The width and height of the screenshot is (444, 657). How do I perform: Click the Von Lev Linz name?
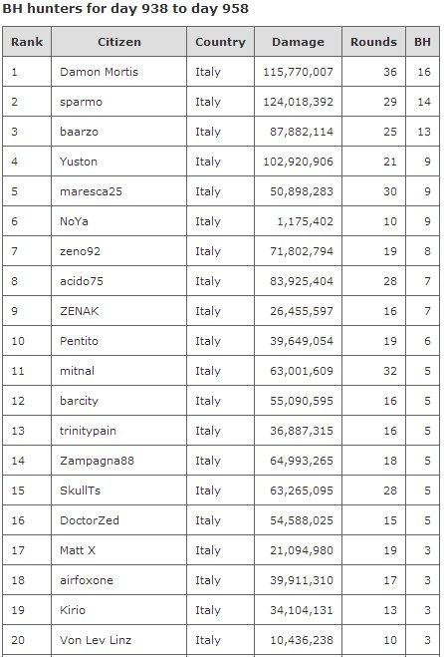[96, 640]
